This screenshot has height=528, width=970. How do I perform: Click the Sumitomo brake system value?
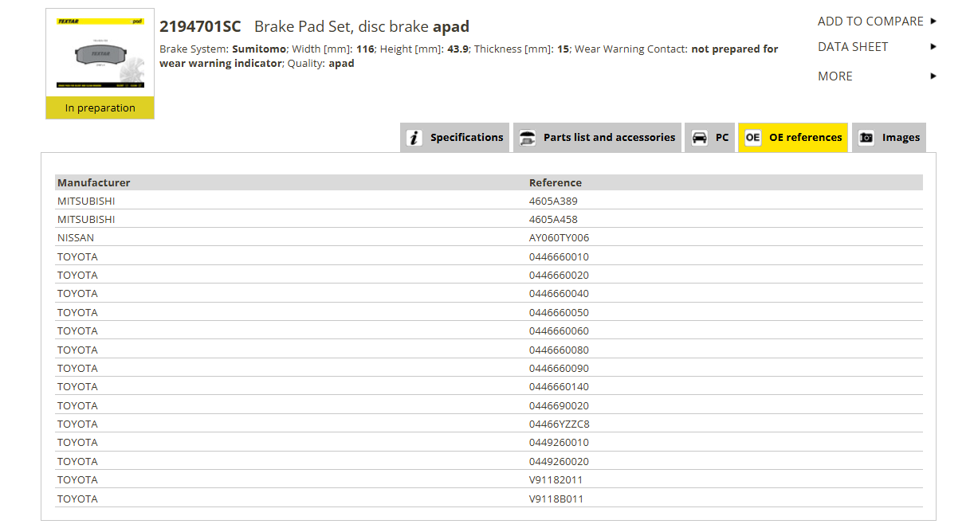[x=259, y=49]
